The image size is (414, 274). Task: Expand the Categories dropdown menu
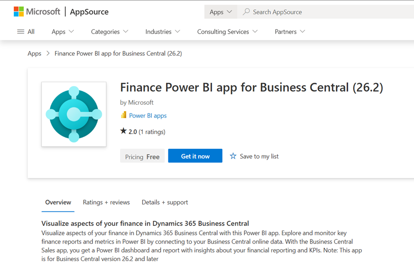point(109,32)
